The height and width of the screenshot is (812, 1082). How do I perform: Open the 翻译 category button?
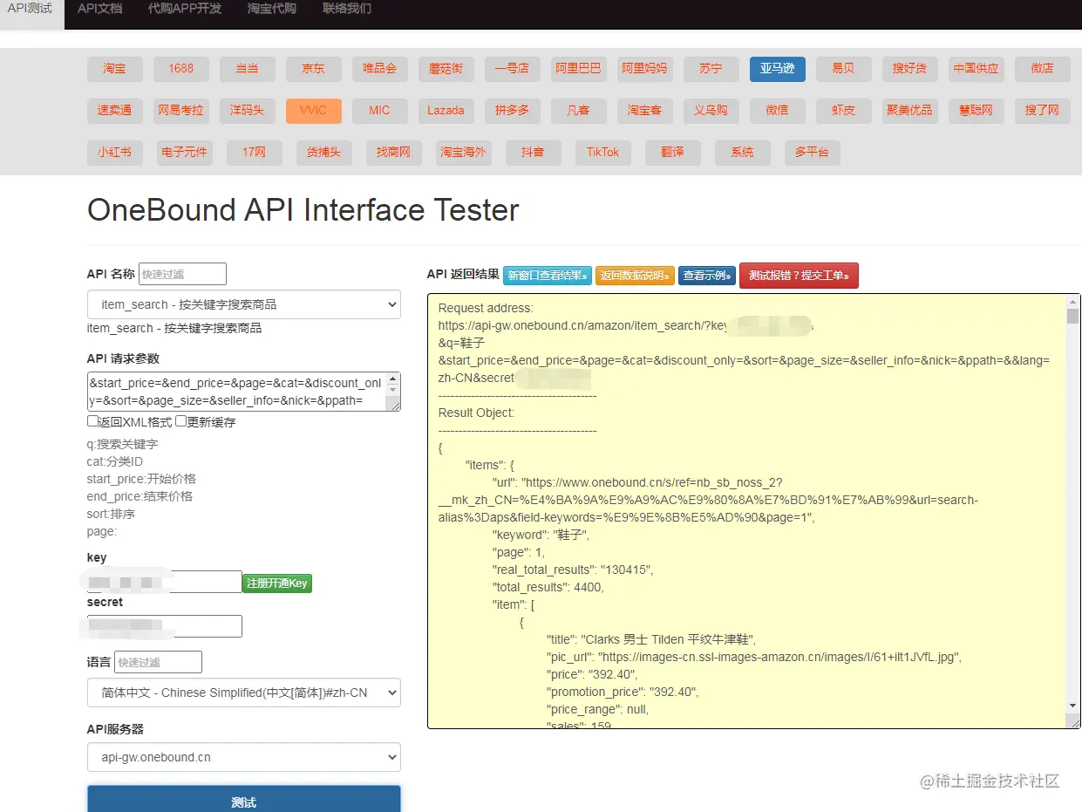pyautogui.click(x=673, y=153)
